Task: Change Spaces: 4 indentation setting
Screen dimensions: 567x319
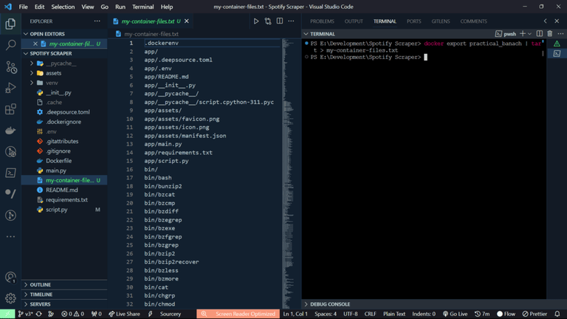Action: pyautogui.click(x=326, y=314)
